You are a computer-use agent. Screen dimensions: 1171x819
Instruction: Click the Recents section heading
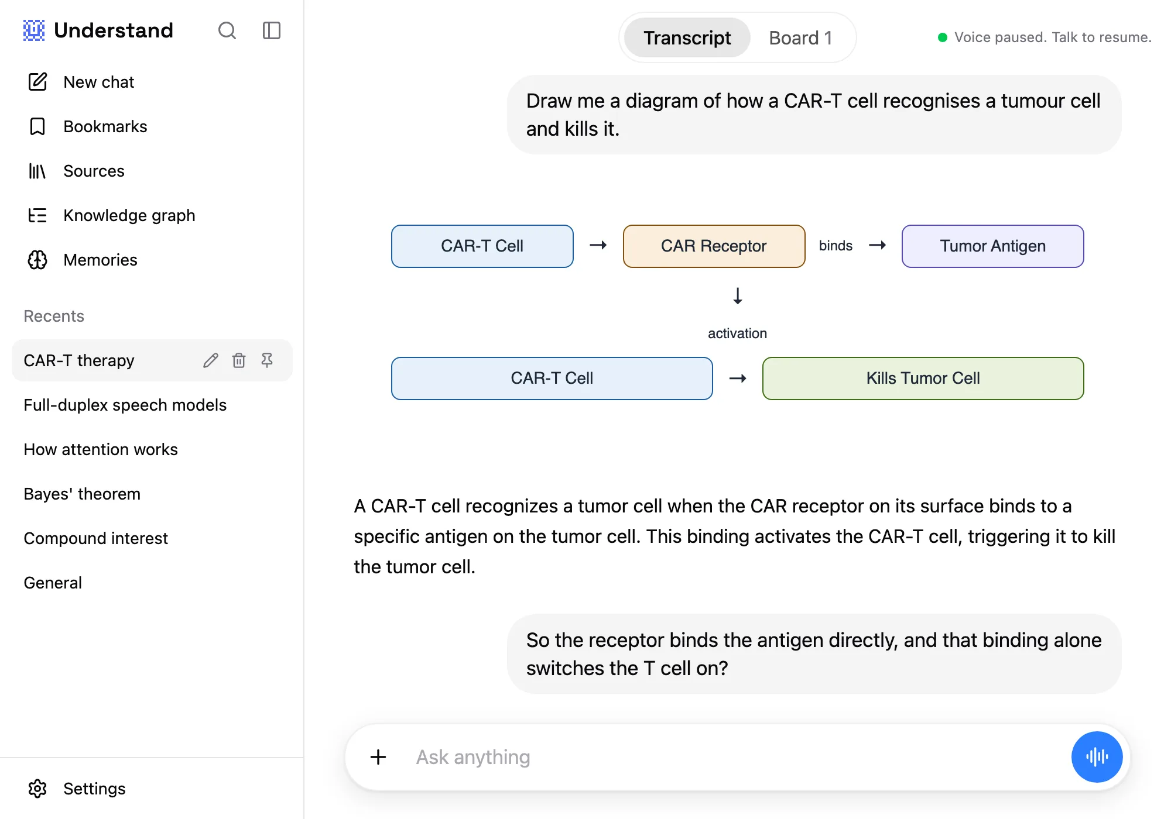pyautogui.click(x=54, y=316)
